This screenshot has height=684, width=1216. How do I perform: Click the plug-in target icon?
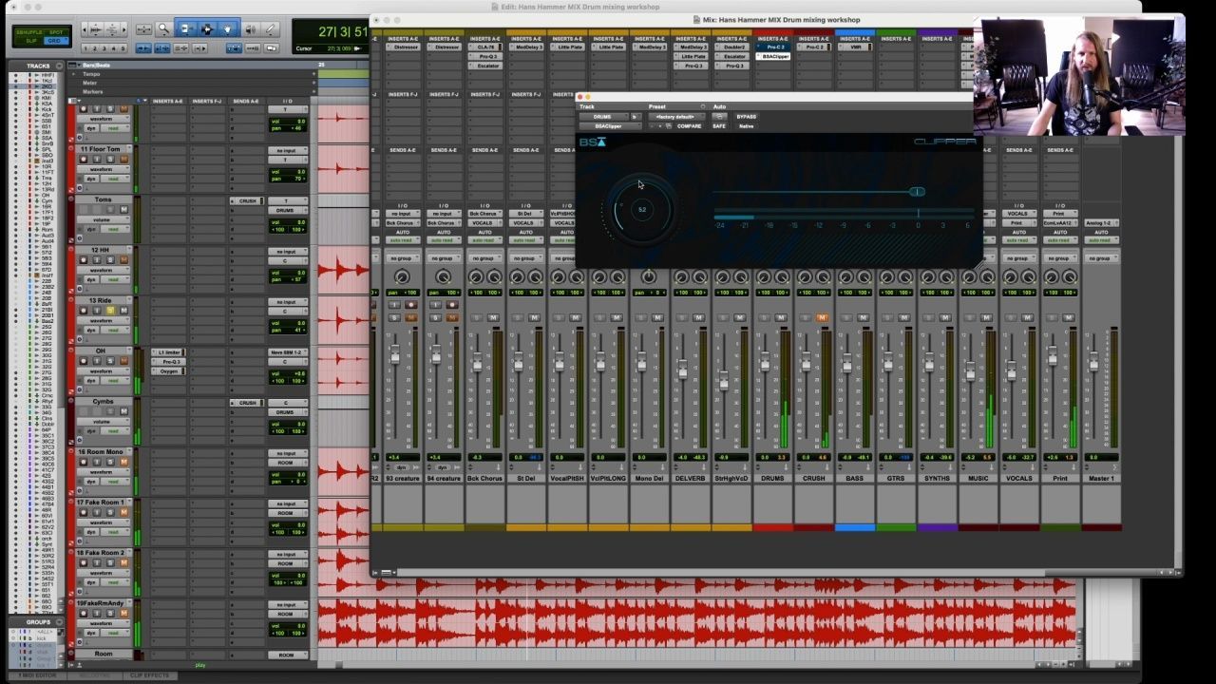coord(703,106)
